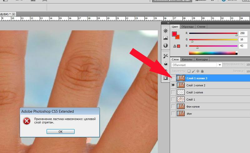Click the orange background color swatch
The image size is (250, 153).
178,37
